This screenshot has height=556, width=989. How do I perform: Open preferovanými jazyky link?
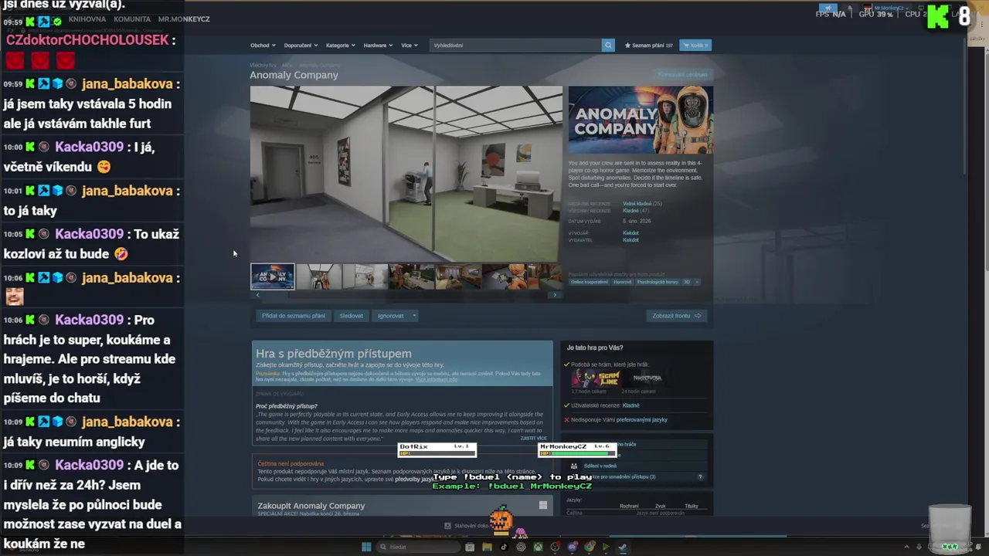[x=641, y=419]
